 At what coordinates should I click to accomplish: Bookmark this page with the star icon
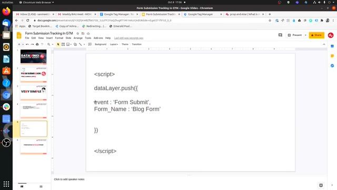point(270,21)
